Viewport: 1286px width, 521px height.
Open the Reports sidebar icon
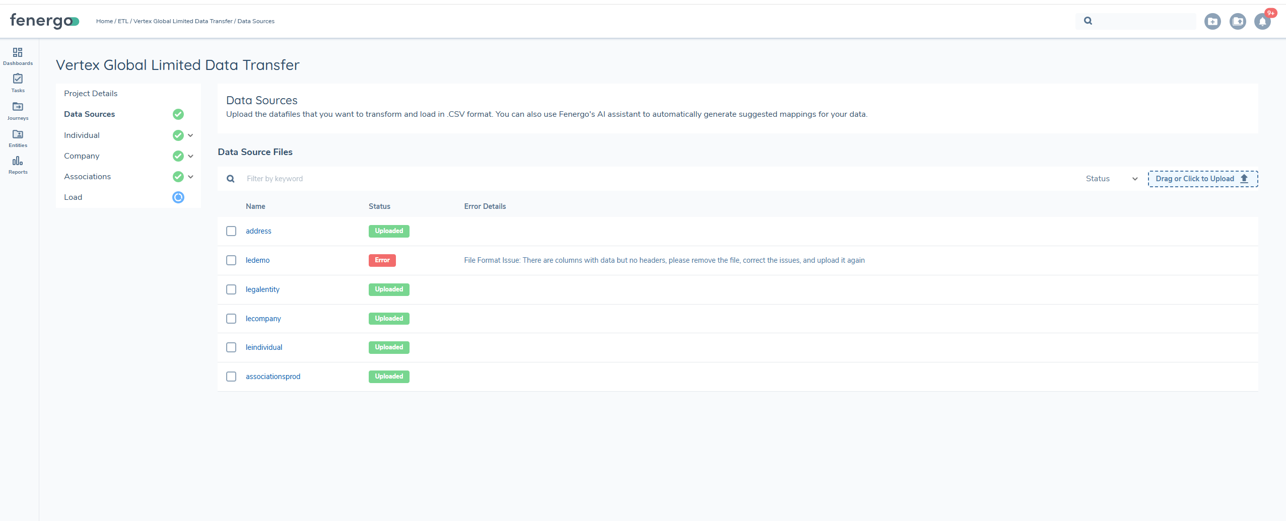[18, 165]
